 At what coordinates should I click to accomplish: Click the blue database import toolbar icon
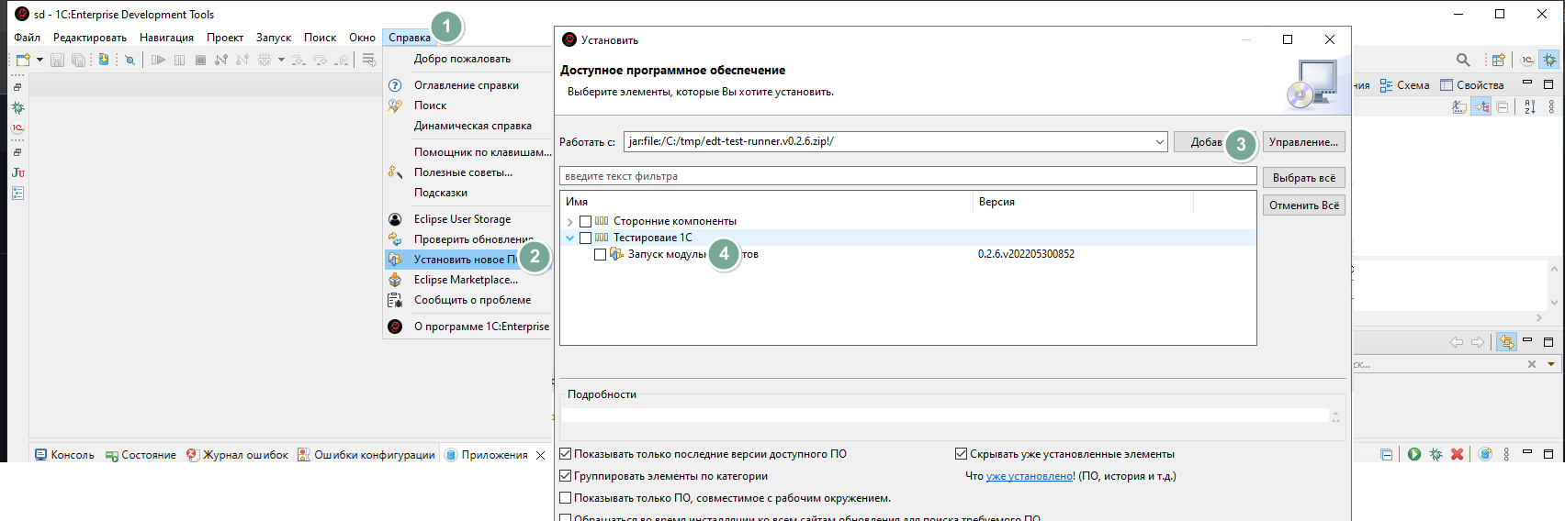tap(103, 60)
